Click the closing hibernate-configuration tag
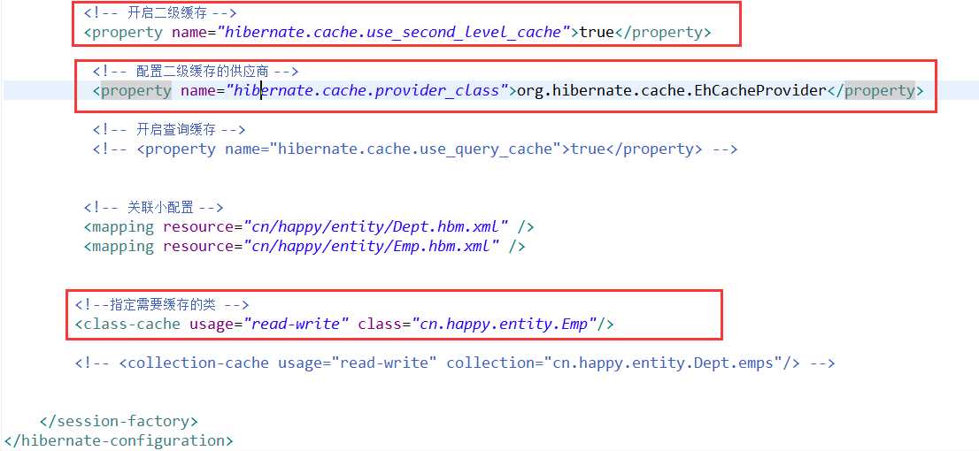The image size is (979, 451). (x=119, y=440)
